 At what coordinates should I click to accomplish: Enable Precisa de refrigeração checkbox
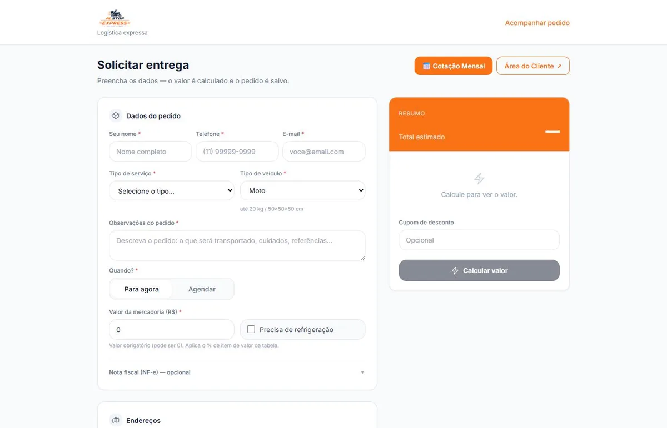[x=251, y=329]
